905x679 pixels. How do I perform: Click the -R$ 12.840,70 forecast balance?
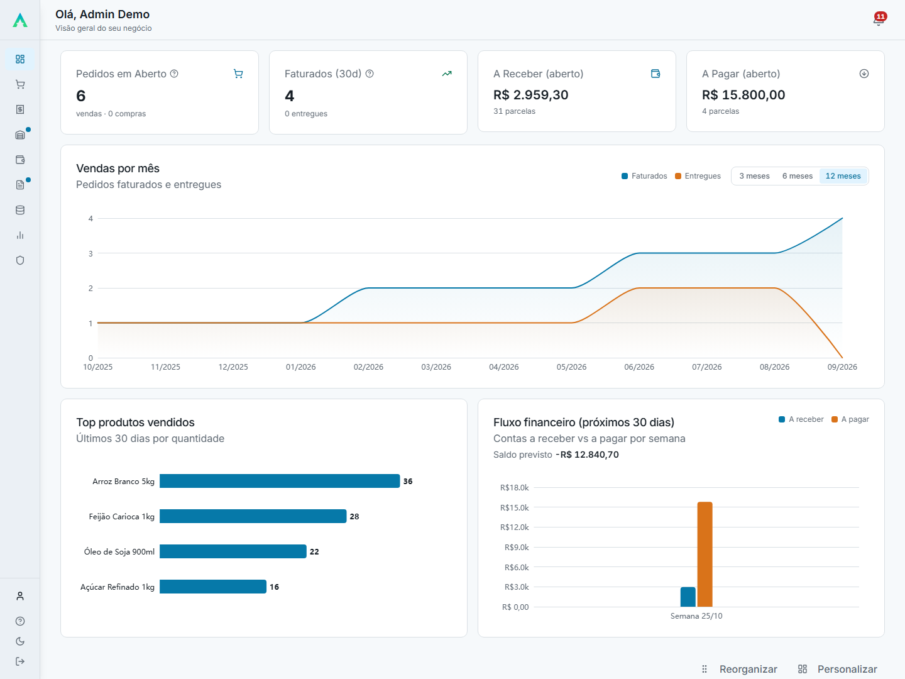coord(587,455)
